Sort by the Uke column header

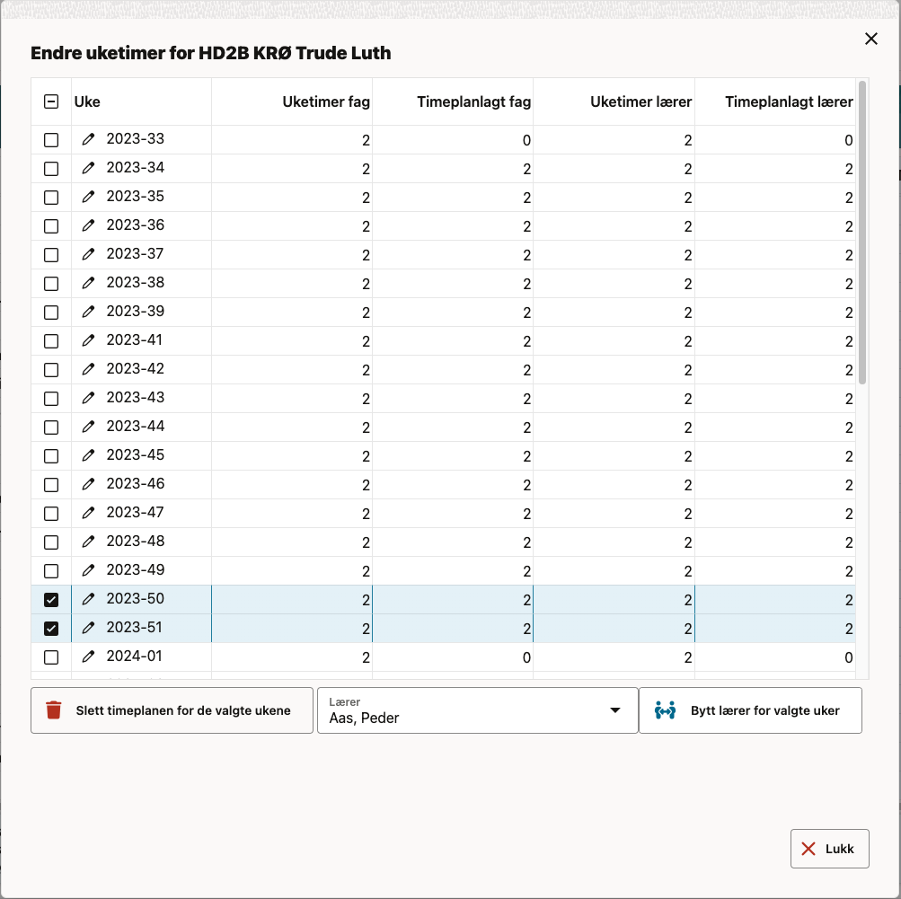click(87, 101)
